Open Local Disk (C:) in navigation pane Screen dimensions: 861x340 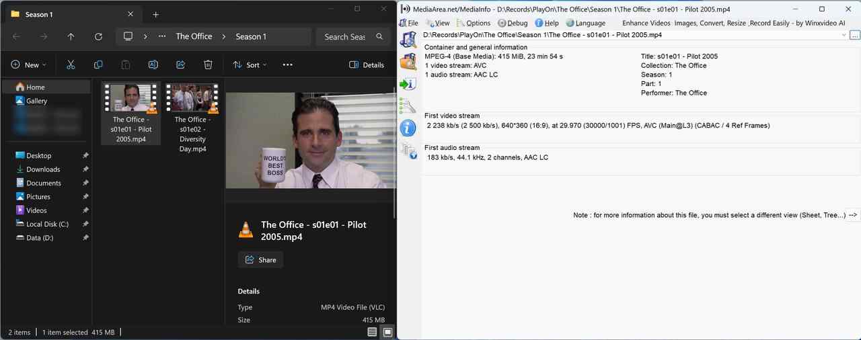click(46, 224)
